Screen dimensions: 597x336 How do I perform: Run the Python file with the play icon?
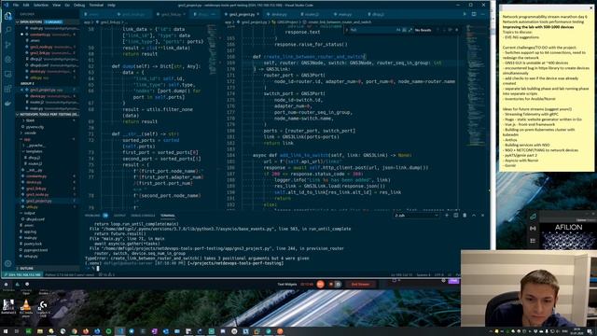tap(465, 14)
